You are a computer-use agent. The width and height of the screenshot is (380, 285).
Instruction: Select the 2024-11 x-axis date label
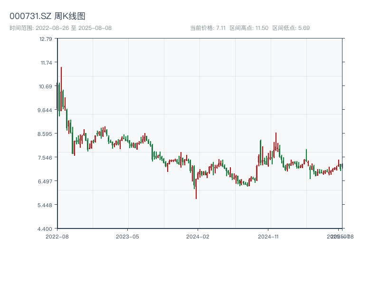tap(268, 236)
